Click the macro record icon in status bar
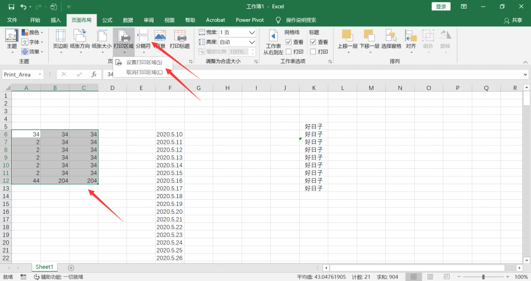This screenshot has width=531, height=281. 23,277
